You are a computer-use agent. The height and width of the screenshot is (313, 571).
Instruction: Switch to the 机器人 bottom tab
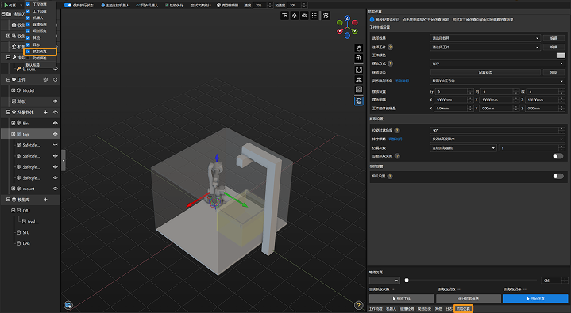(x=391, y=308)
